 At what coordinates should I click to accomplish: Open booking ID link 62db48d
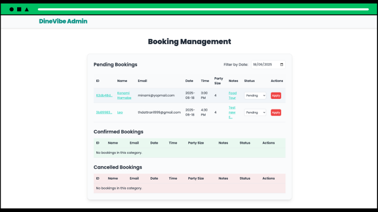click(x=104, y=95)
